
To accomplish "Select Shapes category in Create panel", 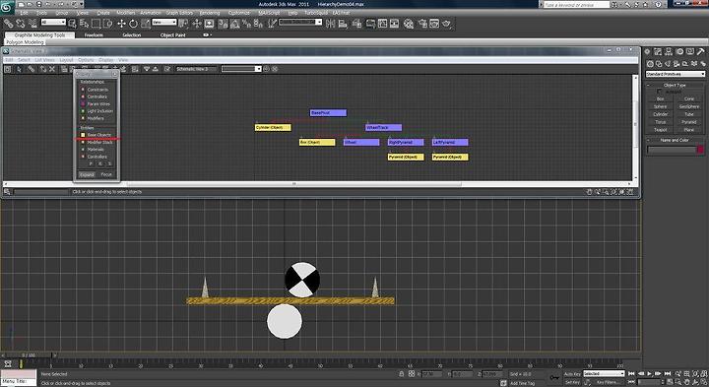I will pyautogui.click(x=659, y=64).
